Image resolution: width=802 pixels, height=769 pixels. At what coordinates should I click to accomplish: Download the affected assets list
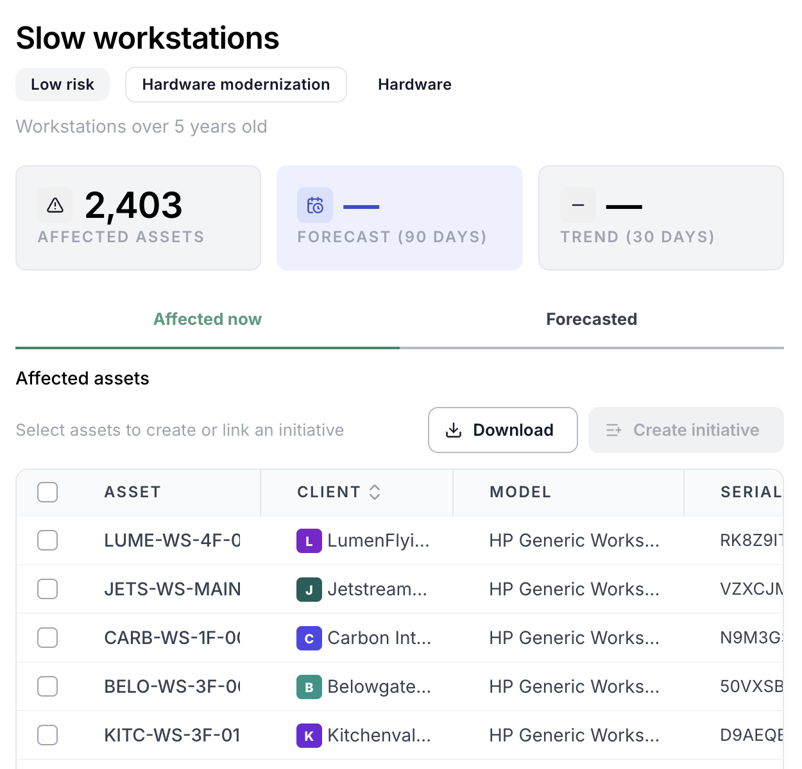[502, 430]
